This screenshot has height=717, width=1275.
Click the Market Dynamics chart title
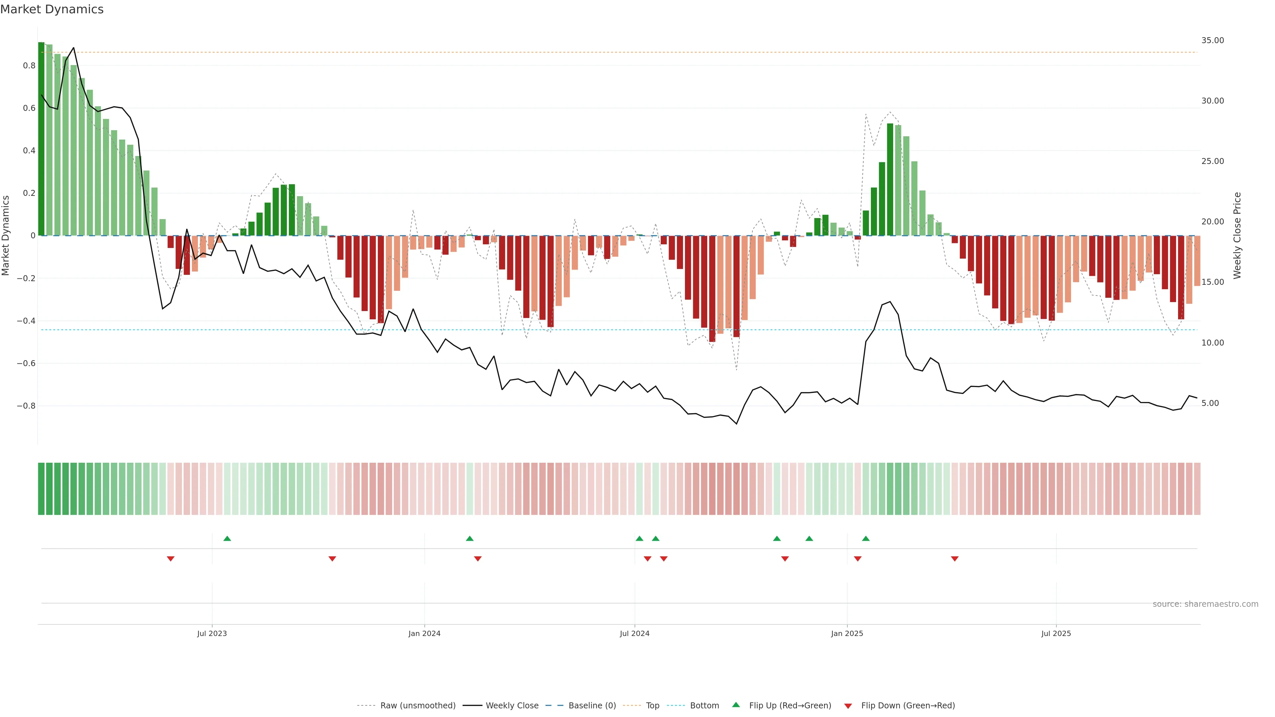(52, 9)
